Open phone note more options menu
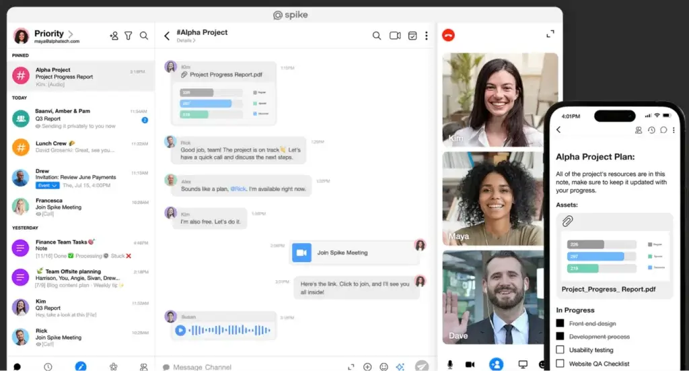 click(x=674, y=130)
